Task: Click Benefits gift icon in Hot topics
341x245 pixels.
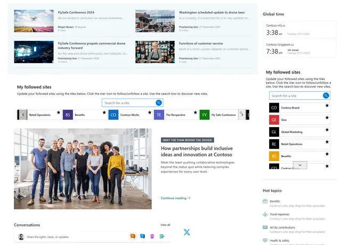Action: 265,201
